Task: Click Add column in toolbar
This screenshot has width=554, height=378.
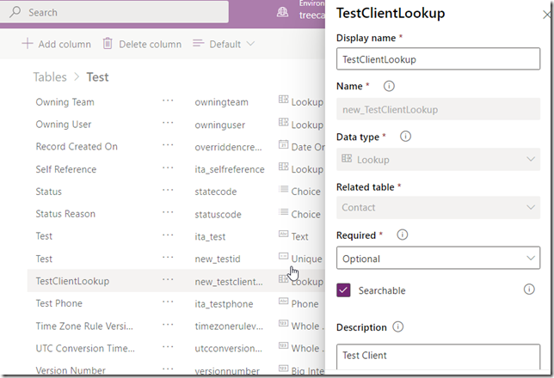Action: click(x=56, y=44)
